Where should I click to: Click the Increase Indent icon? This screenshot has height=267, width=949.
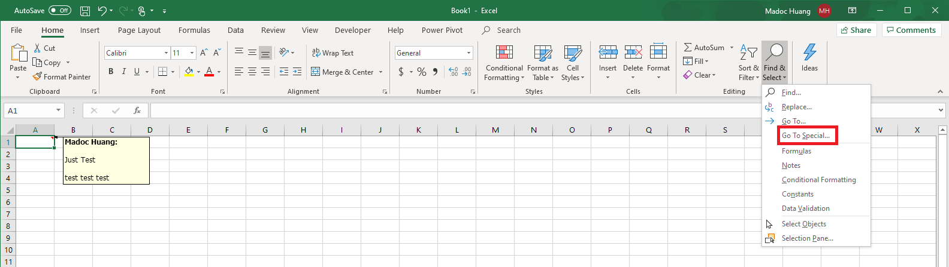tap(297, 72)
